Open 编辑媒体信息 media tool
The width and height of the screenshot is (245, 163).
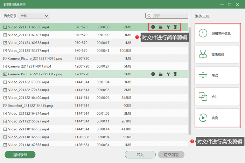pos(217,33)
